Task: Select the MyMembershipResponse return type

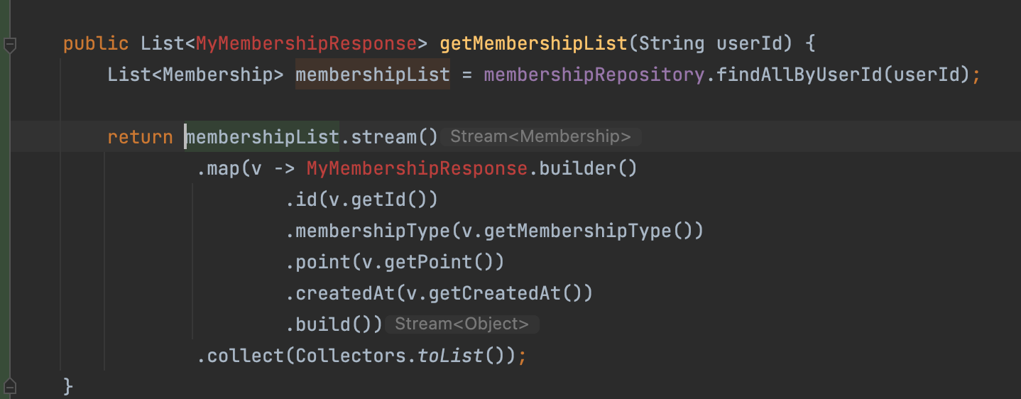Action: click(x=306, y=43)
